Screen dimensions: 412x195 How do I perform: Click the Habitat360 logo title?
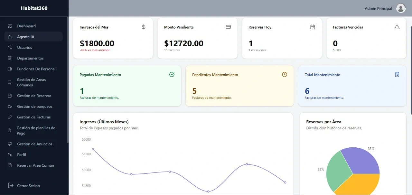tap(34, 8)
